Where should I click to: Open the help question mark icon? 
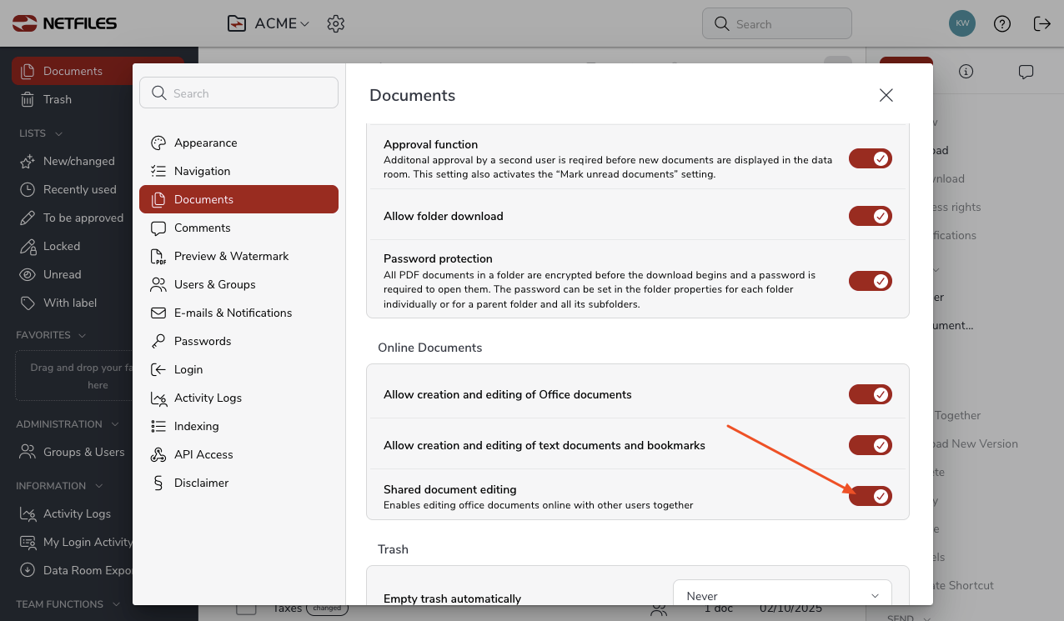click(x=1002, y=24)
